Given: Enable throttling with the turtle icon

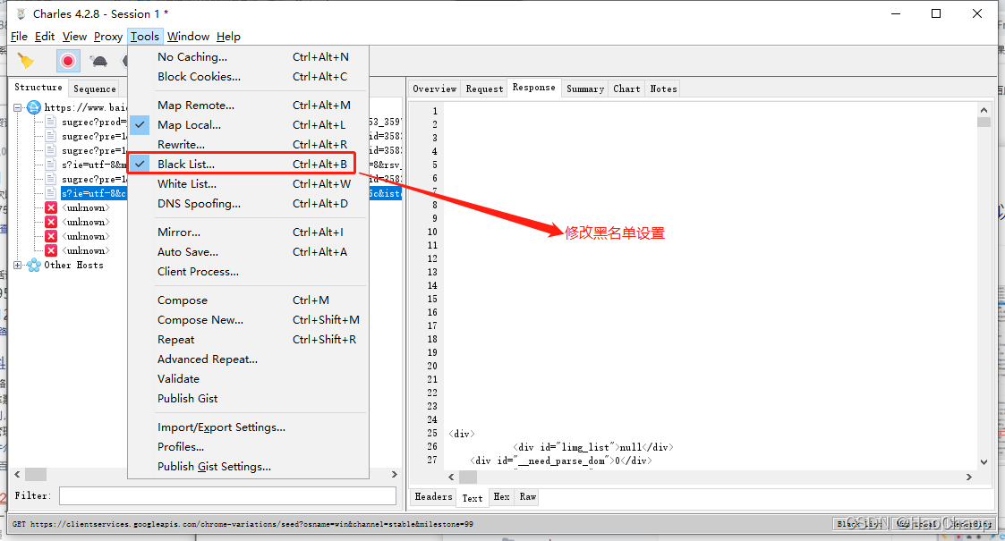Looking at the screenshot, I should pos(98,62).
